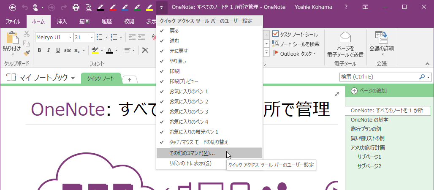Click the paragraph alignment icon
The width and height of the screenshot is (434, 190).
click(x=127, y=50)
